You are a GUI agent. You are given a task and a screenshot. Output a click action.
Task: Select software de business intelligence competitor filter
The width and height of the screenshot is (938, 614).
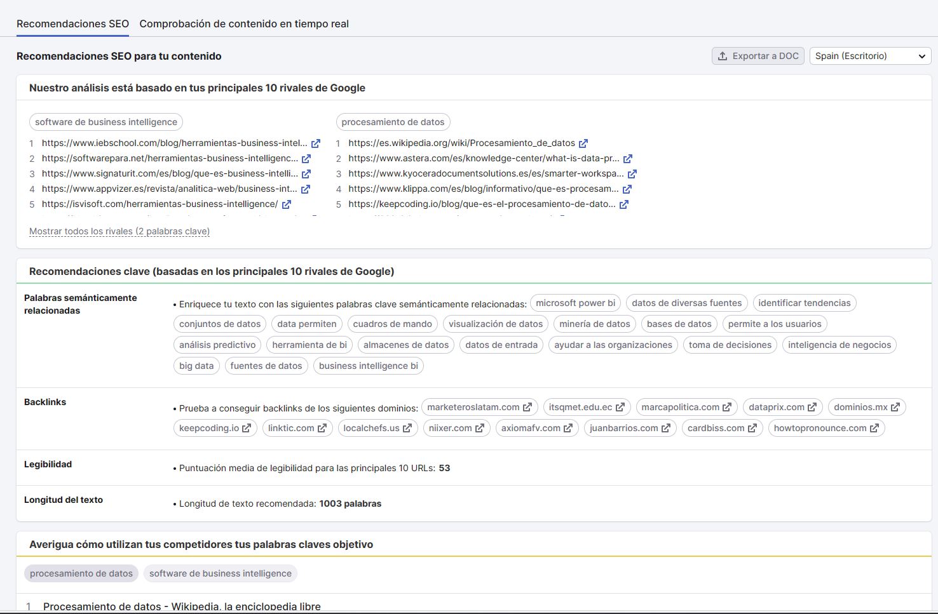coord(221,573)
